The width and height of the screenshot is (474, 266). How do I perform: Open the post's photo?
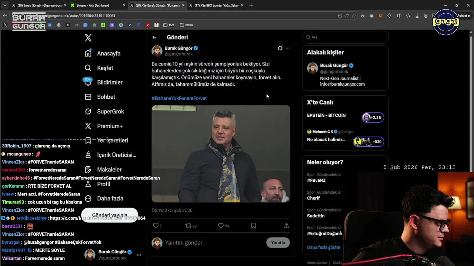(221, 154)
